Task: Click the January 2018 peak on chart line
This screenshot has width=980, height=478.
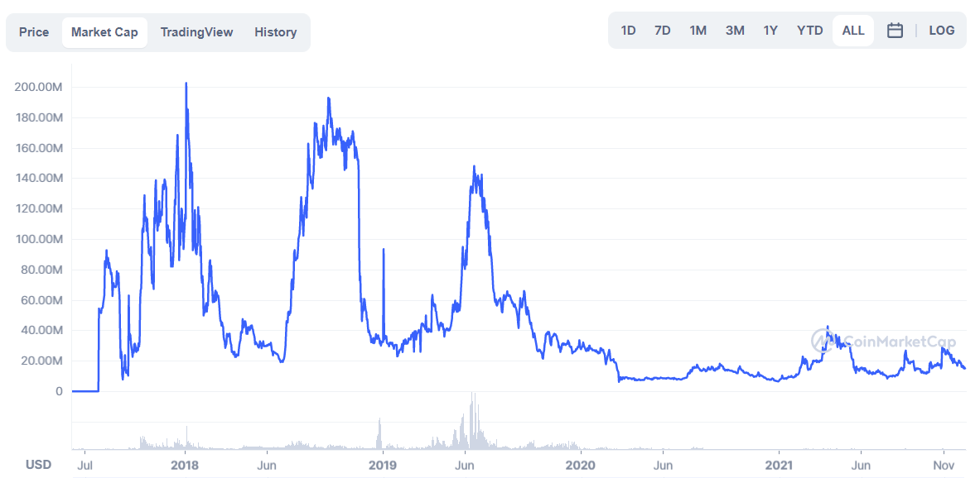Action: click(x=186, y=84)
